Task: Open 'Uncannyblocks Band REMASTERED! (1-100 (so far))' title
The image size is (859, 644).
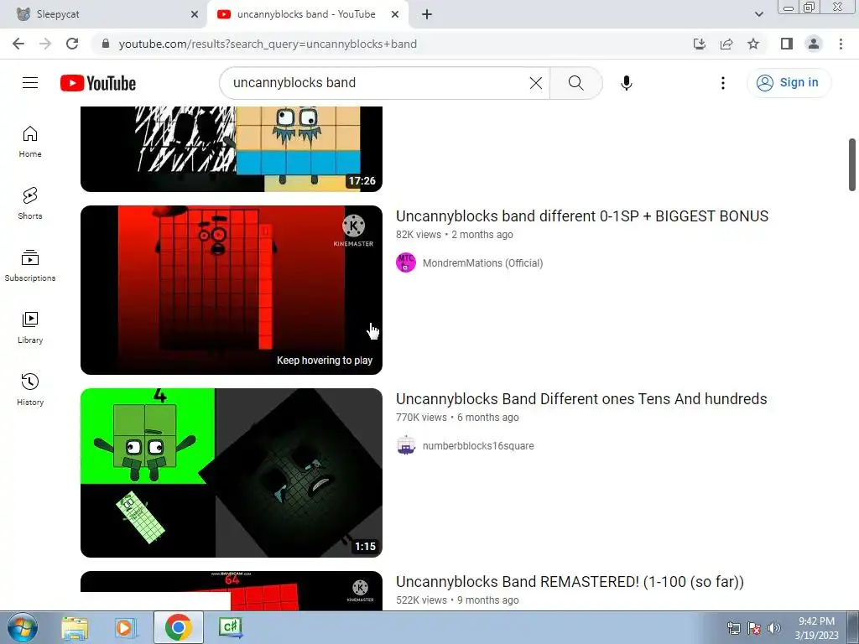Action: (x=570, y=582)
